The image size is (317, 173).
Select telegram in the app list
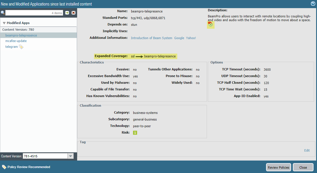click(x=11, y=47)
